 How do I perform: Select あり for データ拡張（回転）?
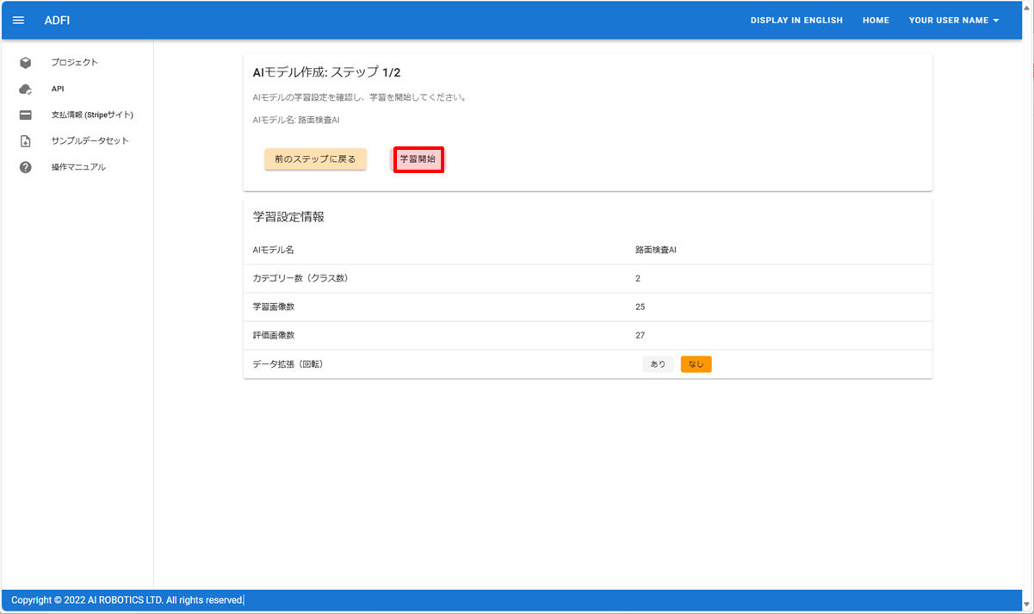click(658, 364)
